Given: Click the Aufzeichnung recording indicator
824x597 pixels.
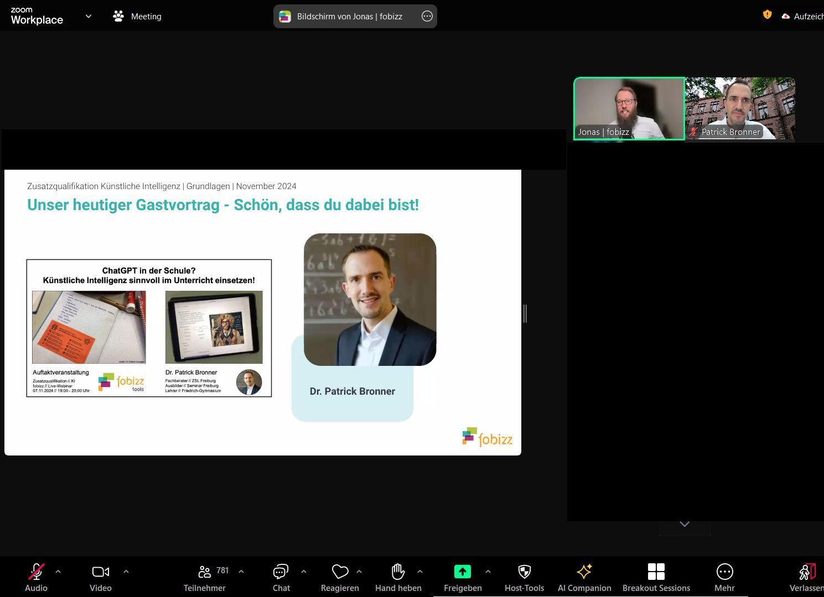Looking at the screenshot, I should click(802, 17).
